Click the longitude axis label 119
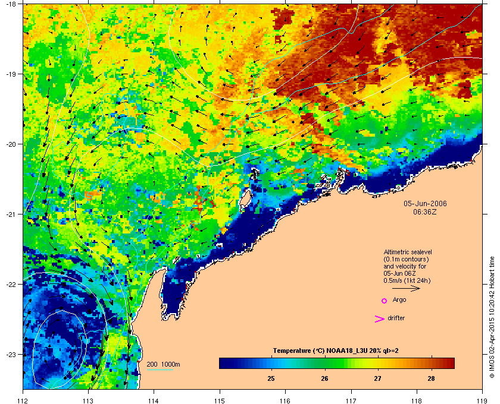The image size is (500, 404). 482,400
